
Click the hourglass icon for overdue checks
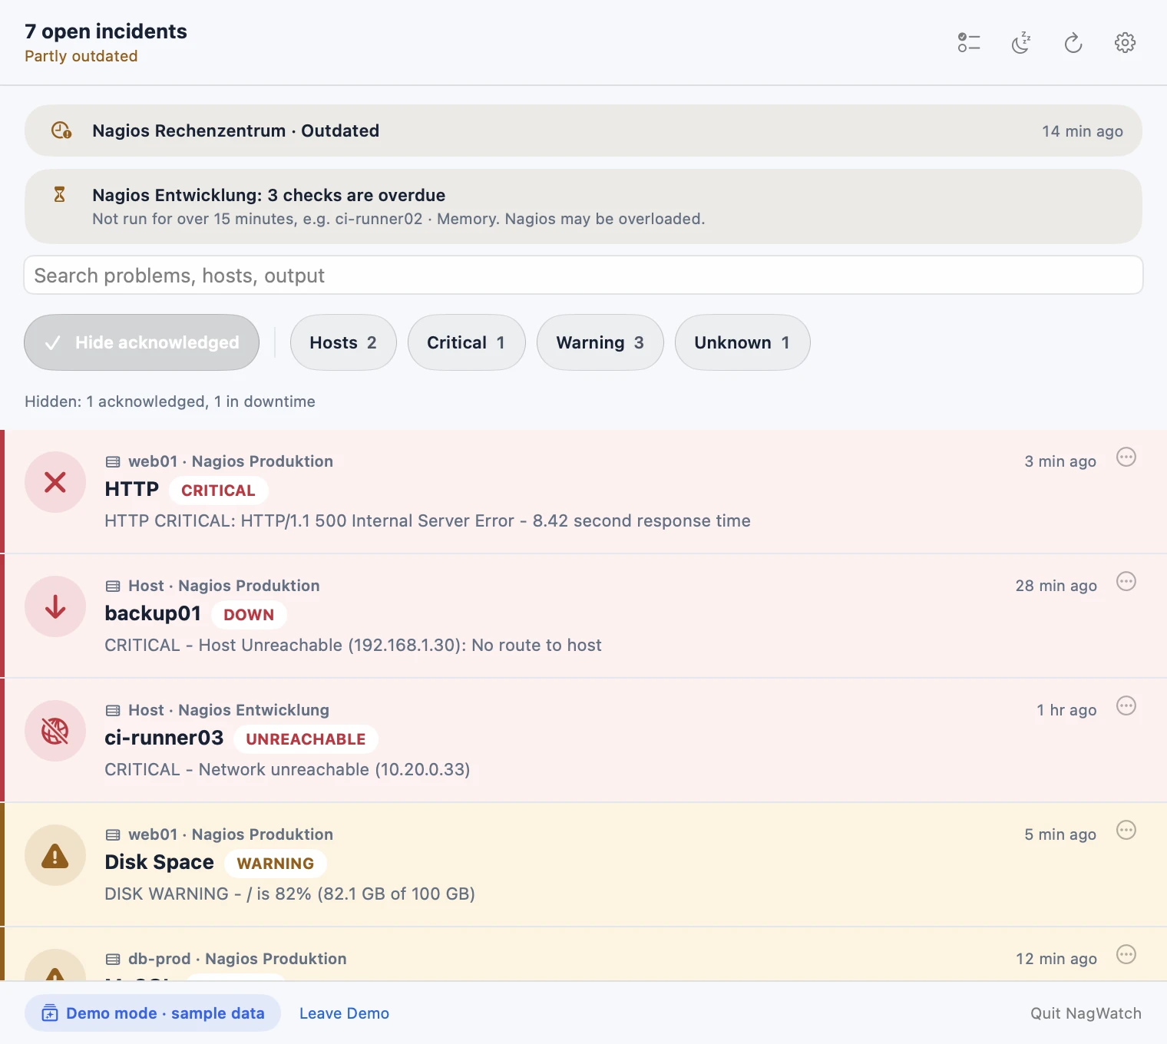60,194
